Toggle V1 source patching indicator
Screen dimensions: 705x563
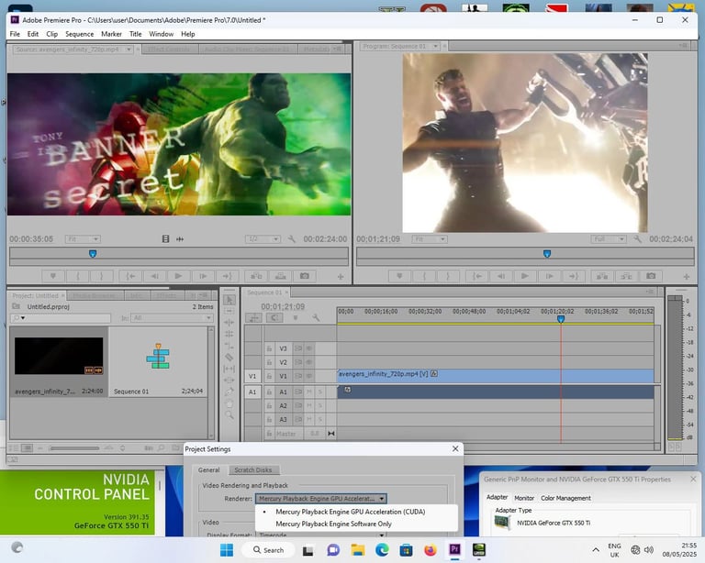pyautogui.click(x=252, y=376)
